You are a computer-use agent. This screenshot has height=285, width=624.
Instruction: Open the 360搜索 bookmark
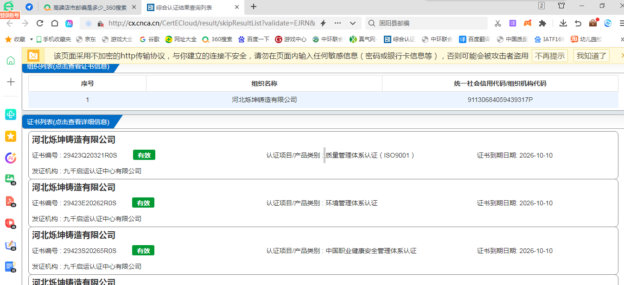tap(217, 39)
